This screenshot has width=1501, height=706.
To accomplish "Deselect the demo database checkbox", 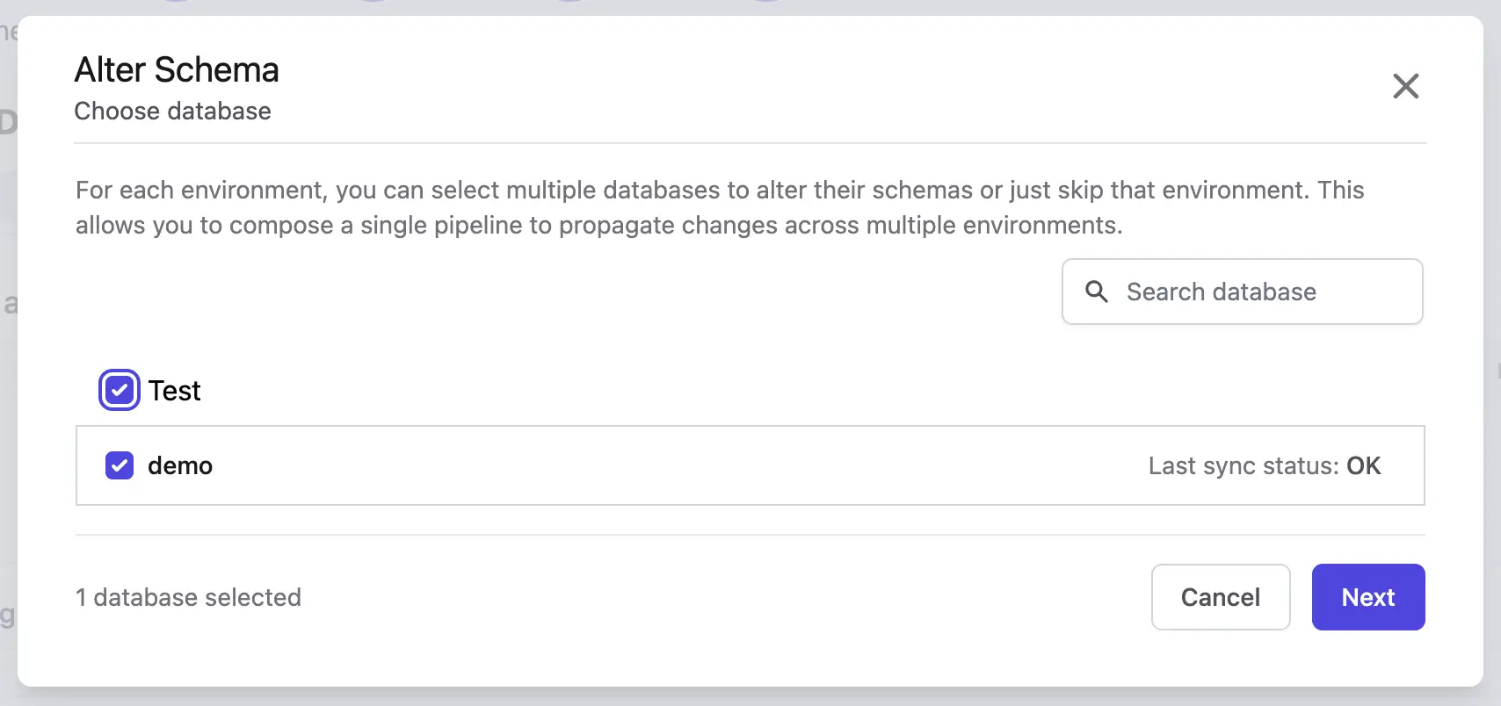I will tap(120, 465).
